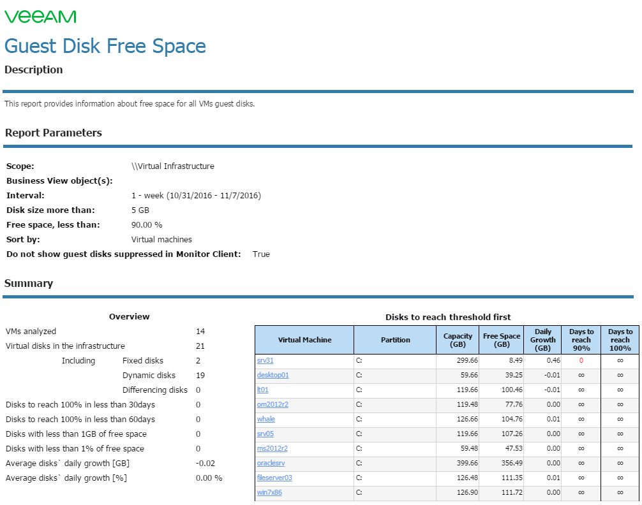Viewport: 642px width, 505px height.
Task: Click the virtual disks count 21
Action: point(200,346)
